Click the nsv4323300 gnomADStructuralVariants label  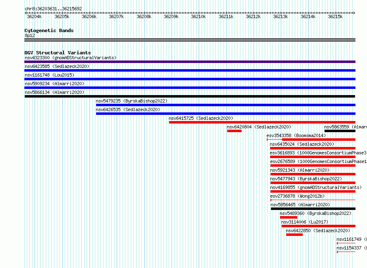point(71,58)
